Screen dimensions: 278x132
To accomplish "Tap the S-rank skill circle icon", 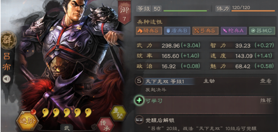I will [139, 81].
